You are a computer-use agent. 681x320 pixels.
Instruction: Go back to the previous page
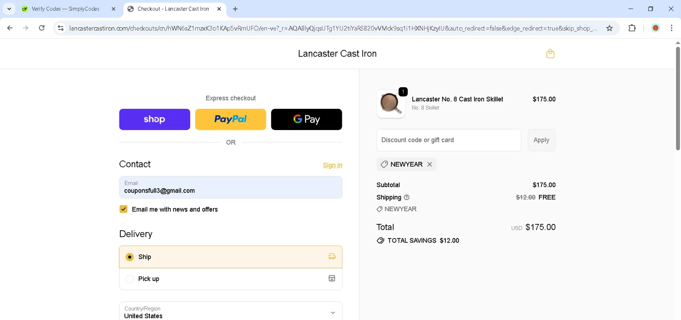pos(10,28)
